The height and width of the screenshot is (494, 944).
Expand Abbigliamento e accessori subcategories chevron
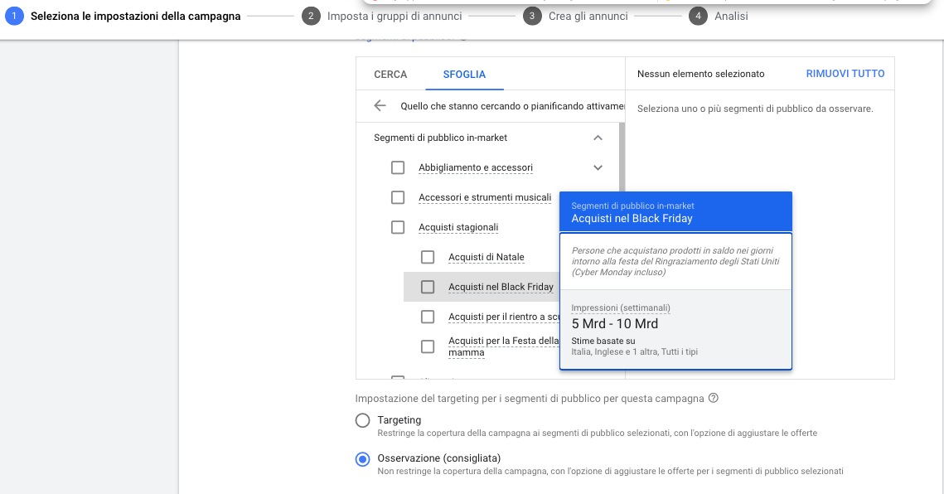tap(598, 167)
